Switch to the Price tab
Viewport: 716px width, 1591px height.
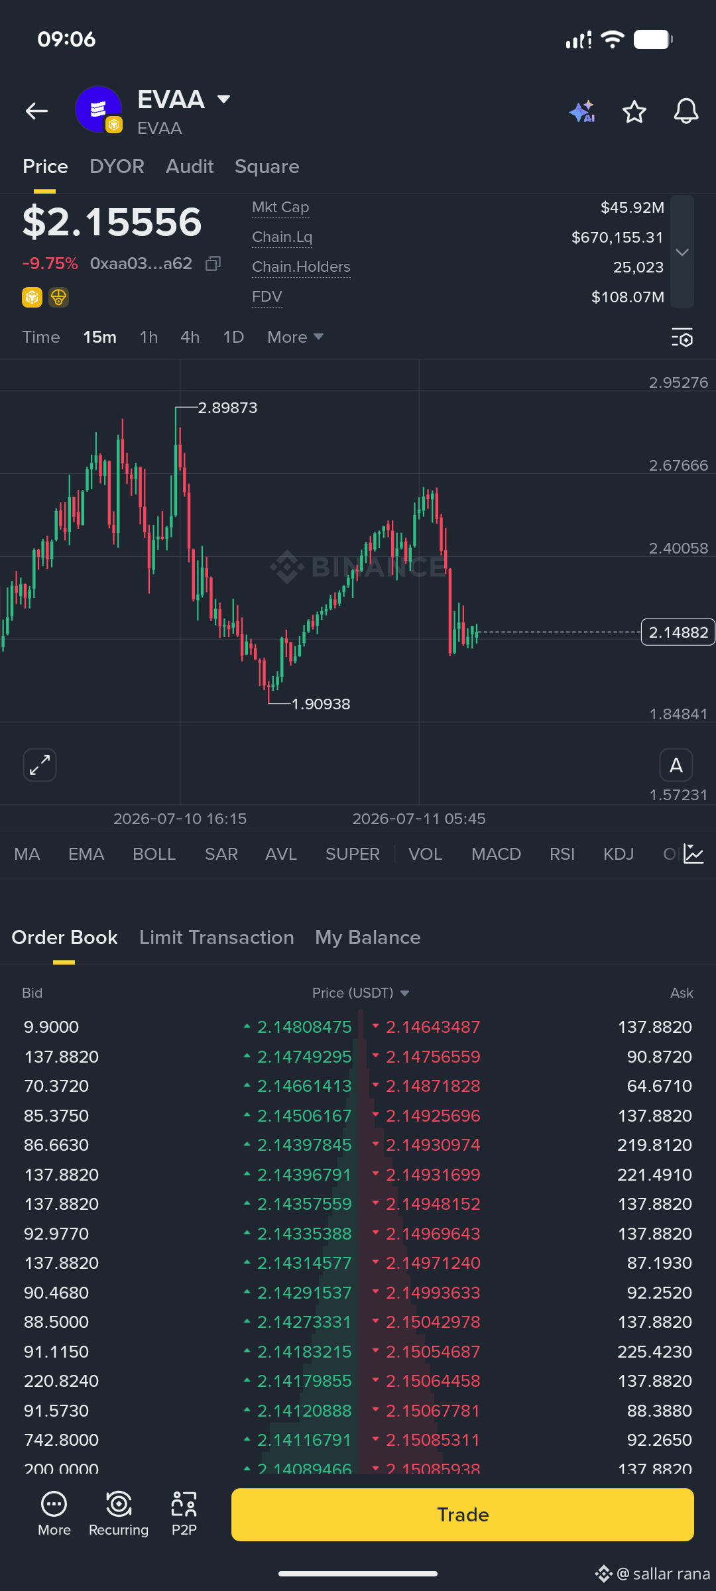click(x=45, y=166)
